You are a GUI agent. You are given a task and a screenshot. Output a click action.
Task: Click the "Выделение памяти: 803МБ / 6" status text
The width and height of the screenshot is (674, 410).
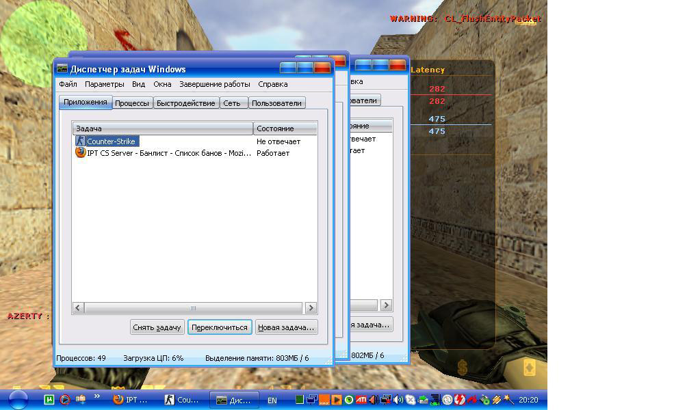(x=257, y=357)
